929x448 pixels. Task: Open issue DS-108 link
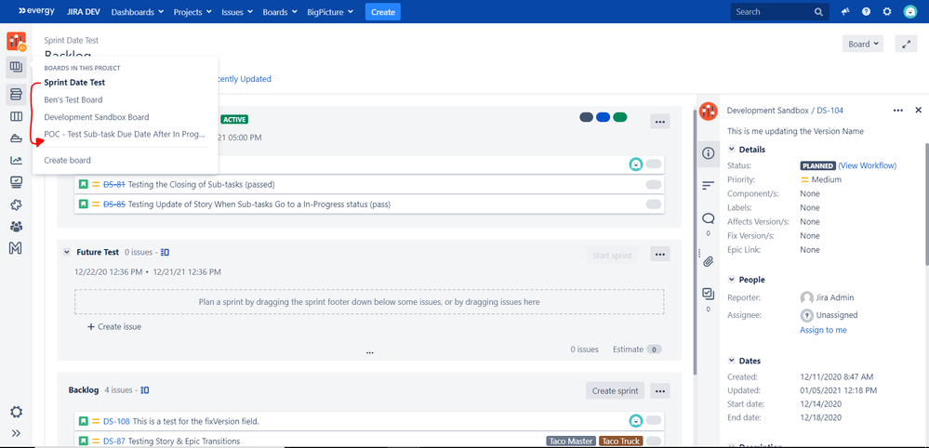[116, 421]
